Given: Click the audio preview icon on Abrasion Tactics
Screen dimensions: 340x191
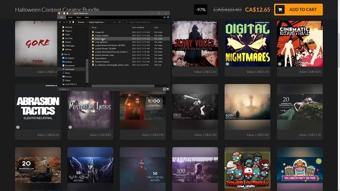Looking at the screenshot, I should (18, 127).
